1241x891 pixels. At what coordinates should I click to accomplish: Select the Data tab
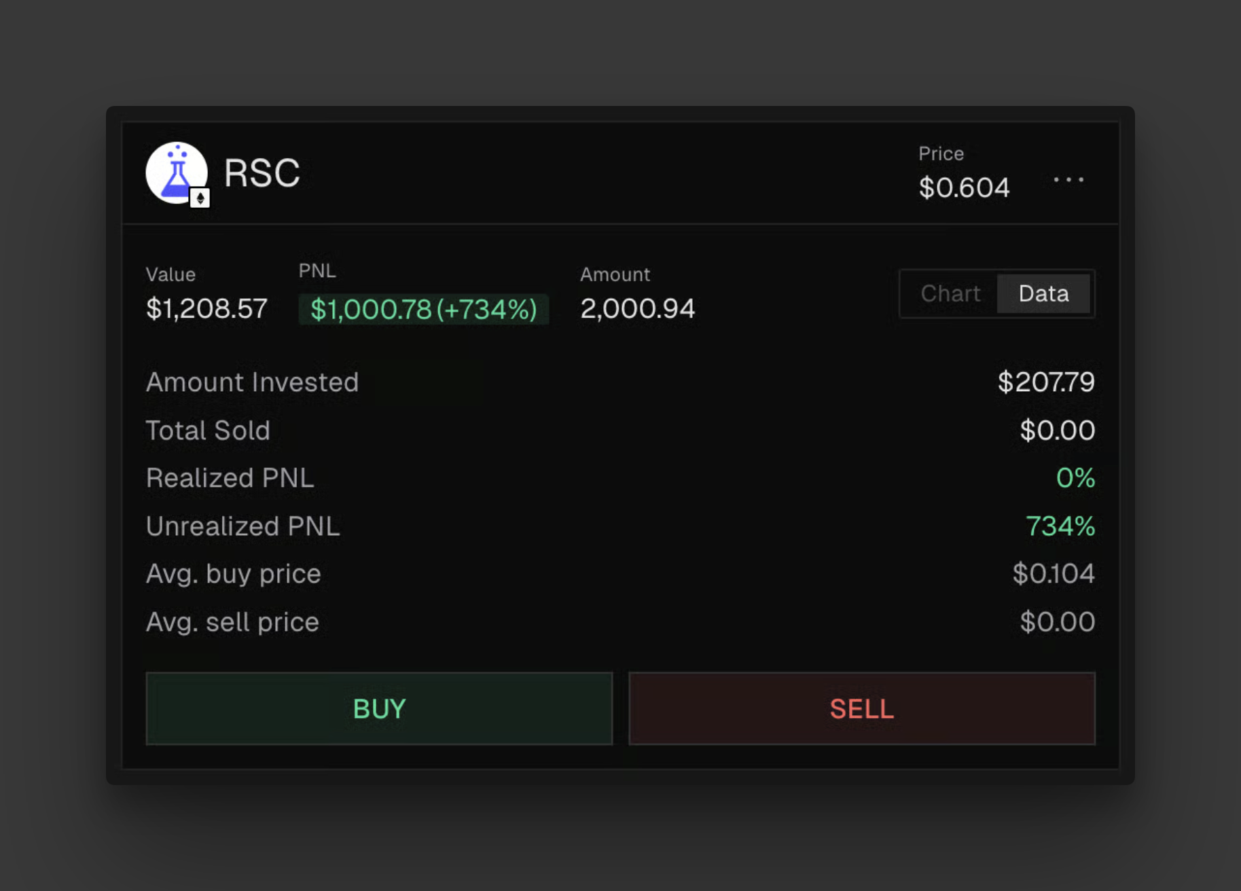(x=1043, y=293)
